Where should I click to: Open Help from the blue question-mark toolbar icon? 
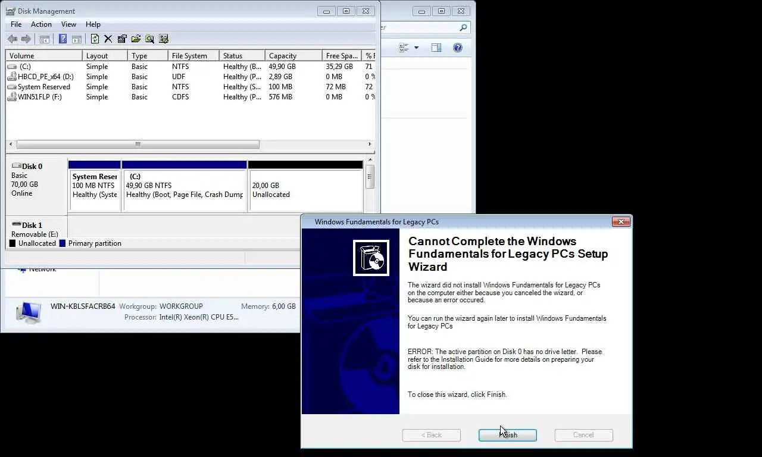(x=63, y=39)
